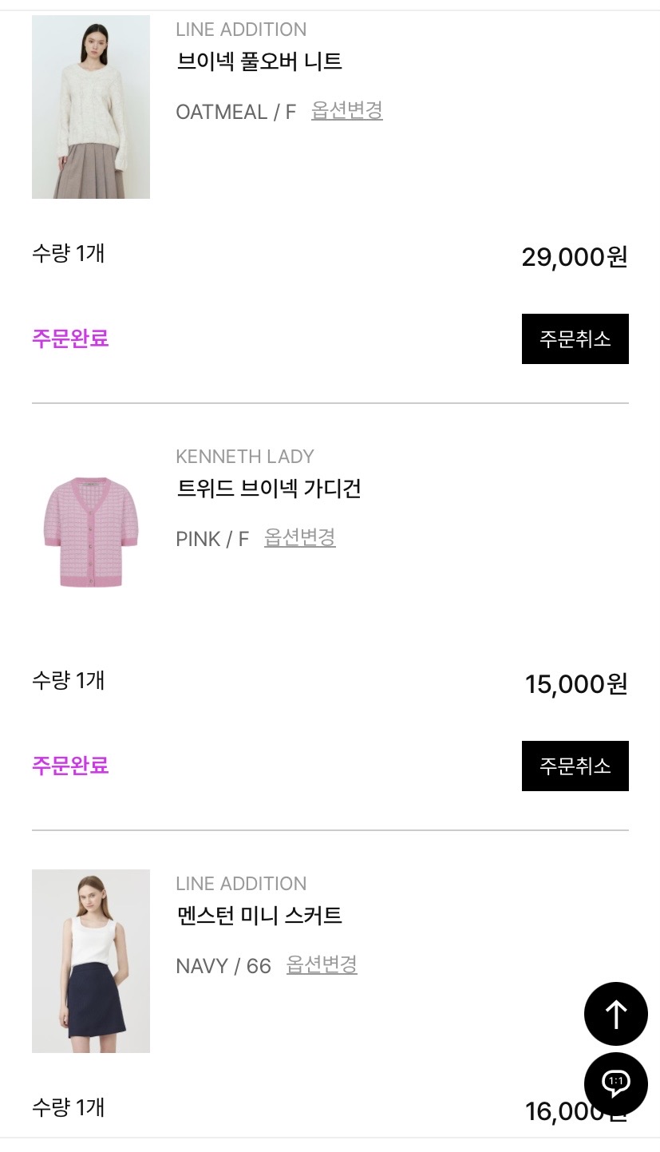
Task: Cancel the V-neck pullover knit order
Action: tap(575, 338)
